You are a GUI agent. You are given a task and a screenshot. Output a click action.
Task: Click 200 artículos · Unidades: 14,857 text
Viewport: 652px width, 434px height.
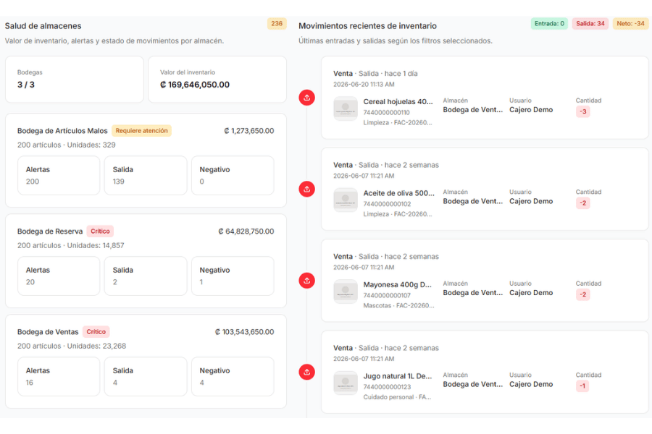pyautogui.click(x=71, y=245)
